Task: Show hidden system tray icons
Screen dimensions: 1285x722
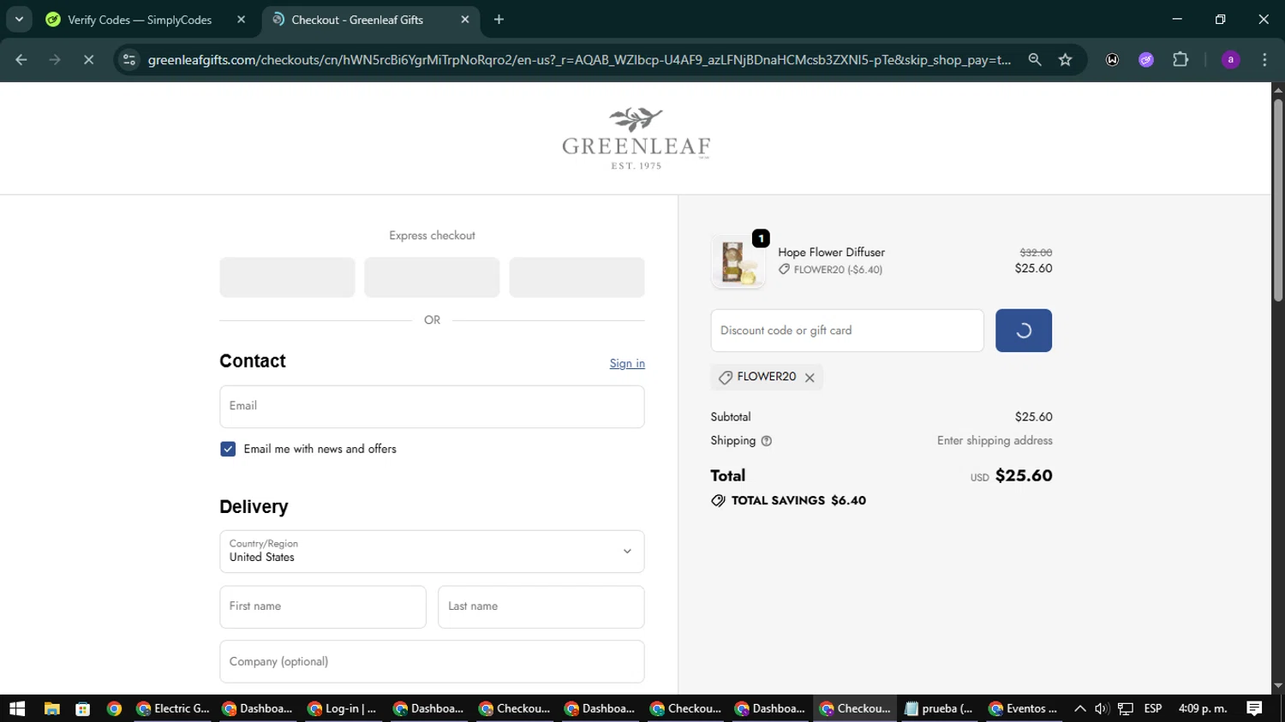Action: pos(1079,708)
